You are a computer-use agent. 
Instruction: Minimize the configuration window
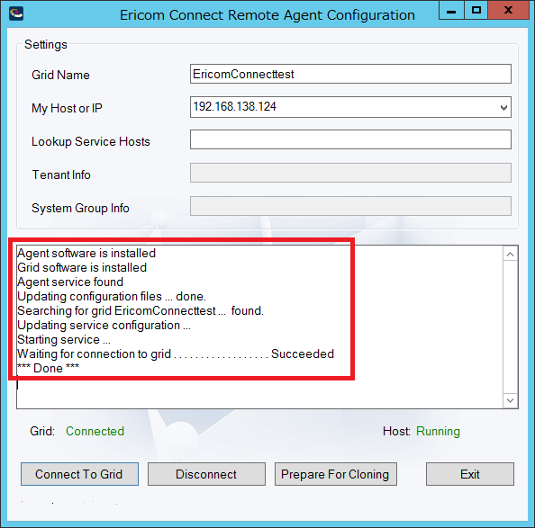tap(451, 11)
